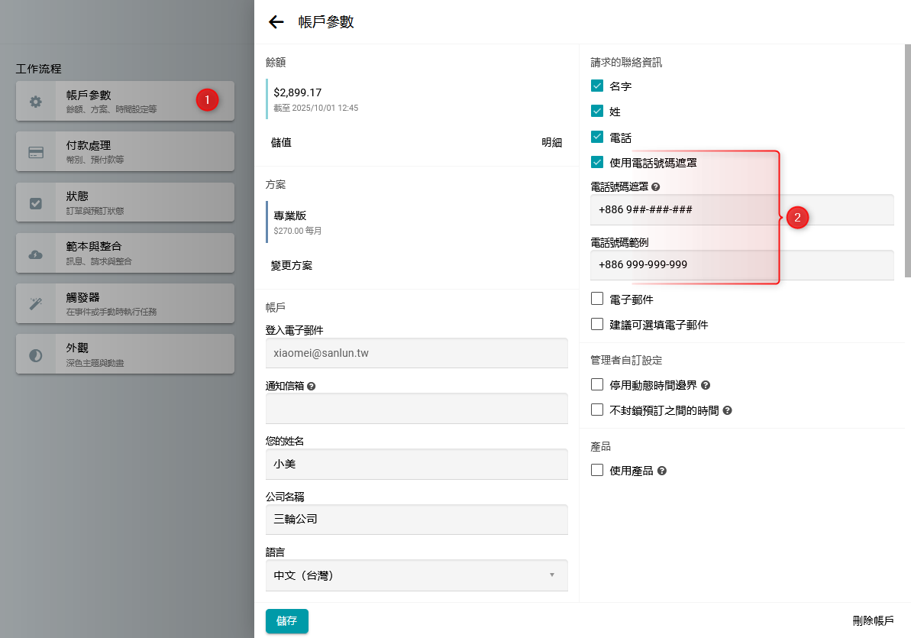The image size is (911, 638).
Task: Click the 儲存 save button
Action: click(286, 621)
